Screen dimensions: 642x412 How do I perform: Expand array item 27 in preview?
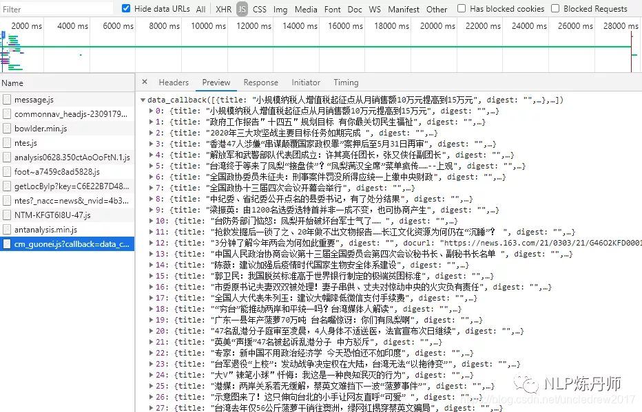point(151,407)
